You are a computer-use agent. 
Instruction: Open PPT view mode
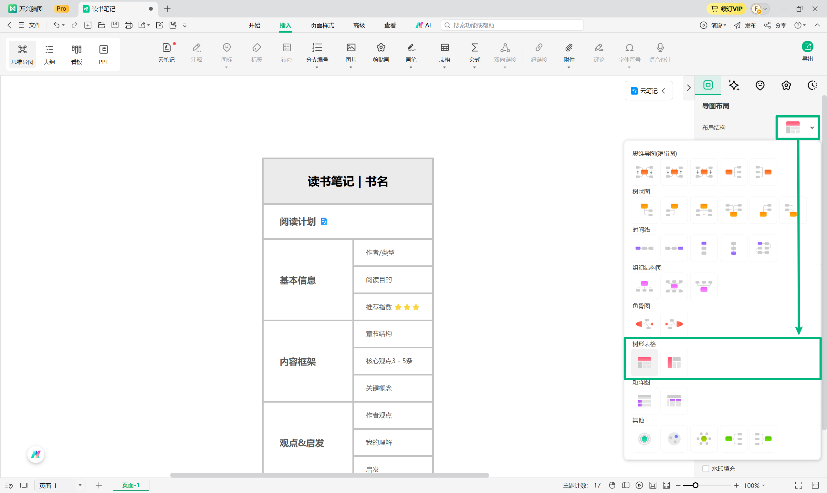[103, 55]
